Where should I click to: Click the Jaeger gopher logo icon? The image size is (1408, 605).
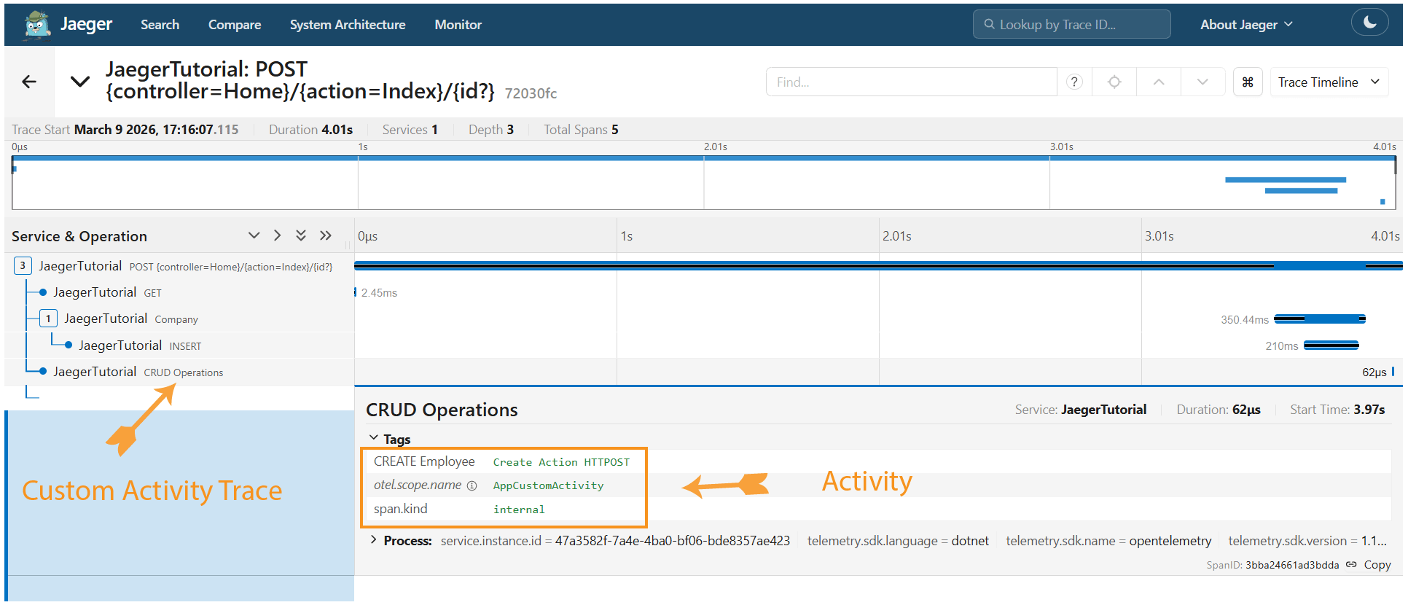coord(37,24)
